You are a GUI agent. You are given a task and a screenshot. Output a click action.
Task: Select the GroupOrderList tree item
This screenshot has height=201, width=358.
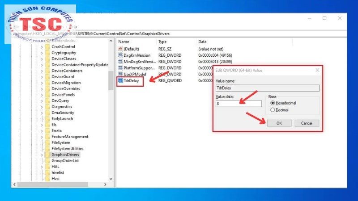click(65, 161)
